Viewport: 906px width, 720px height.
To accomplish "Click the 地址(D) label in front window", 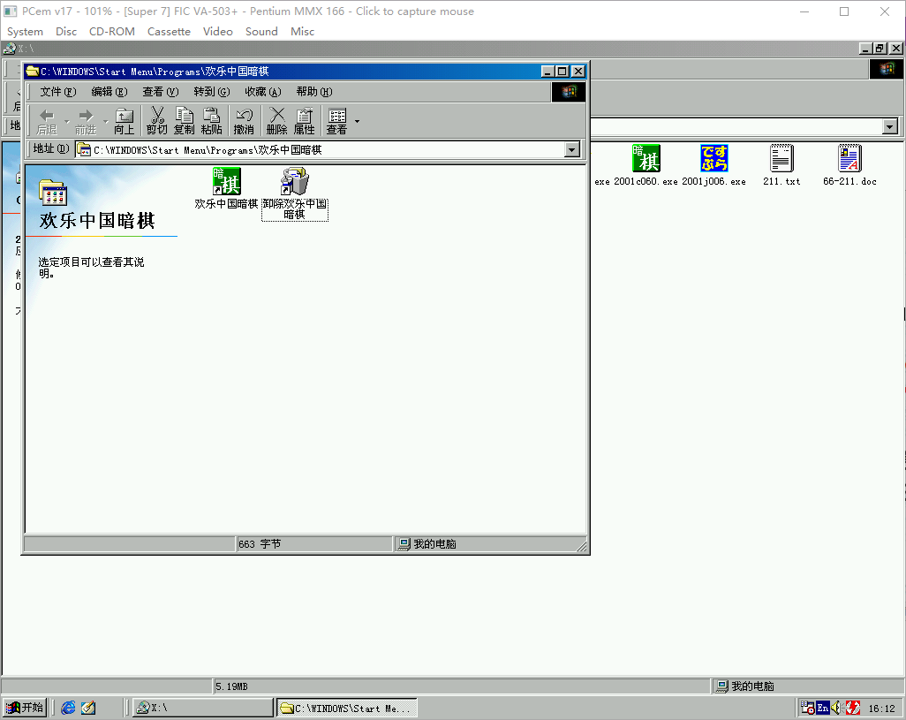I will 51,149.
